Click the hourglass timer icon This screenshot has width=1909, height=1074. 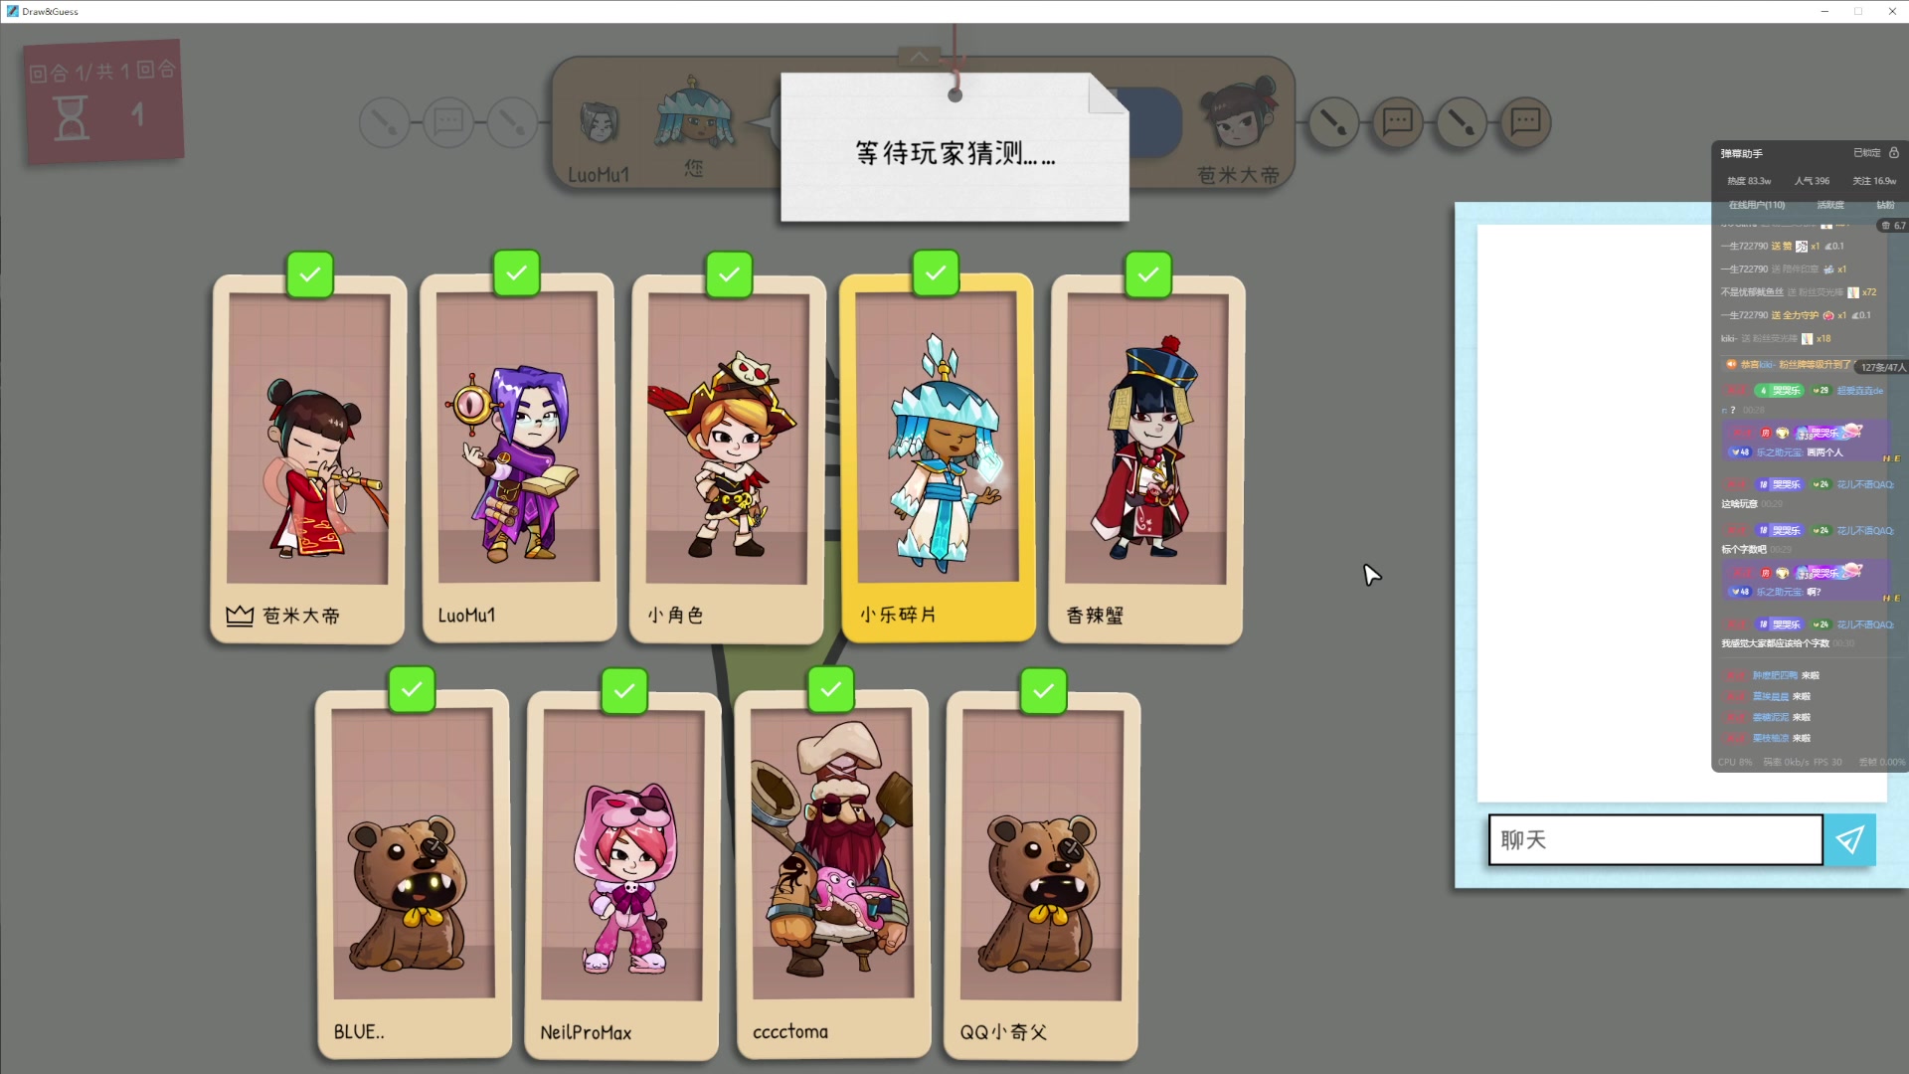(72, 117)
